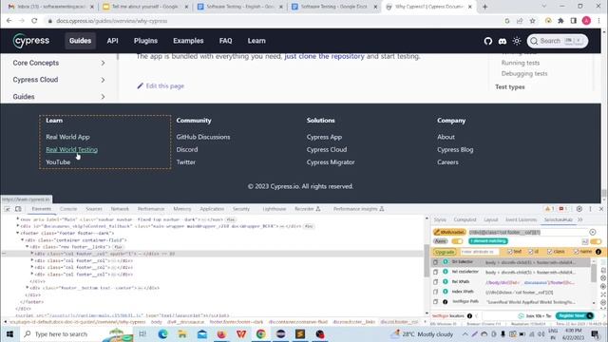The height and width of the screenshot is (342, 608).
Task: Open Sublime Text from taskbar
Action: click(300, 333)
